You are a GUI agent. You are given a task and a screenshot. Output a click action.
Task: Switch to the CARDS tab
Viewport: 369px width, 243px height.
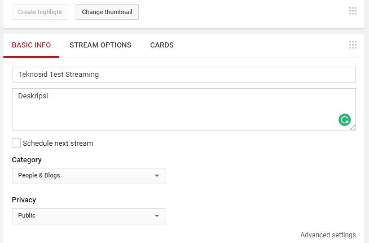(162, 45)
